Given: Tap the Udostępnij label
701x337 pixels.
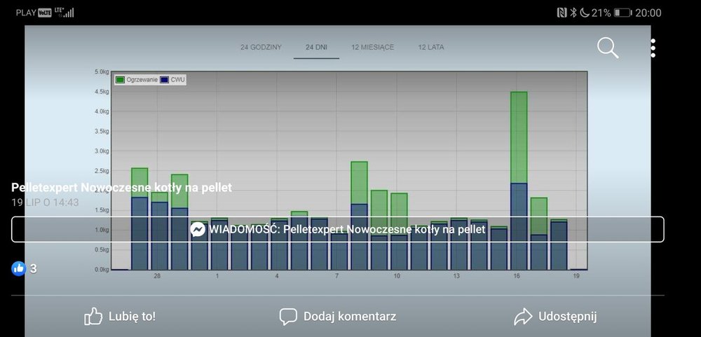Looking at the screenshot, I should point(567,317).
